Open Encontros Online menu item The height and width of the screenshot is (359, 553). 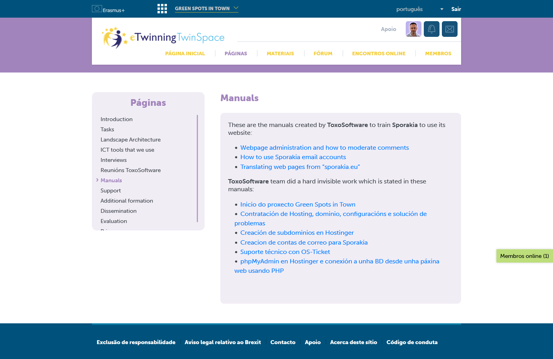click(379, 54)
